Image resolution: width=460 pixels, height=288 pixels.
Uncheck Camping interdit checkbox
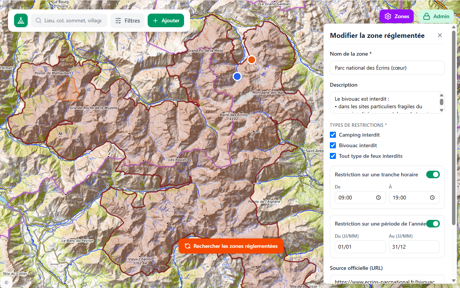pyautogui.click(x=333, y=135)
